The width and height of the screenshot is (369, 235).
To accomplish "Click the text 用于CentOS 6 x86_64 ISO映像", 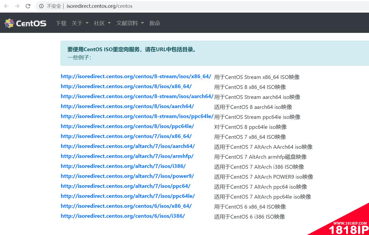I will 250,207.
